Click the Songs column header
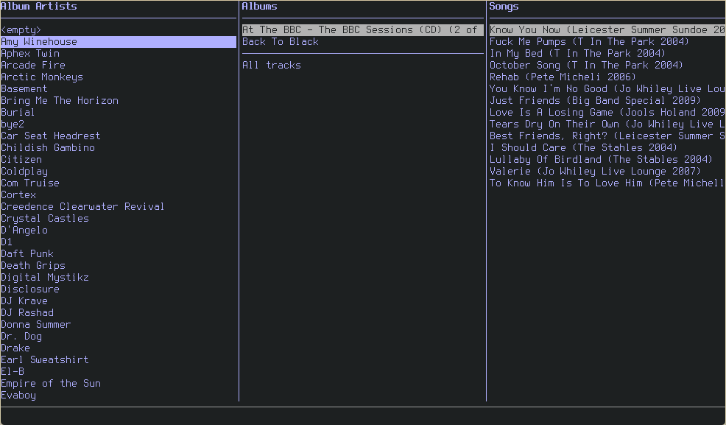 tap(504, 7)
